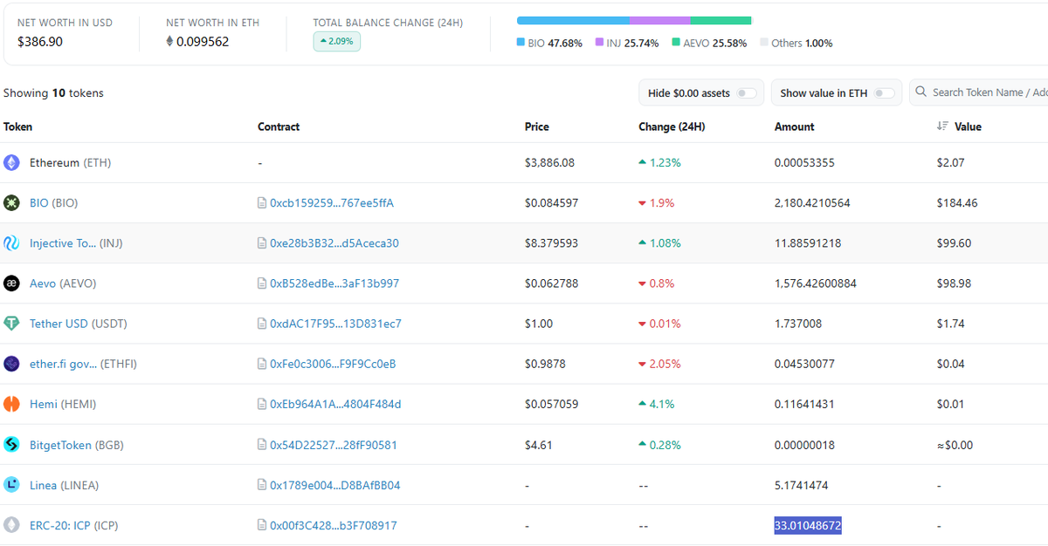Open contract address 0x00f3C428...b3F708917
Screen dimensions: 1048x546
[334, 525]
